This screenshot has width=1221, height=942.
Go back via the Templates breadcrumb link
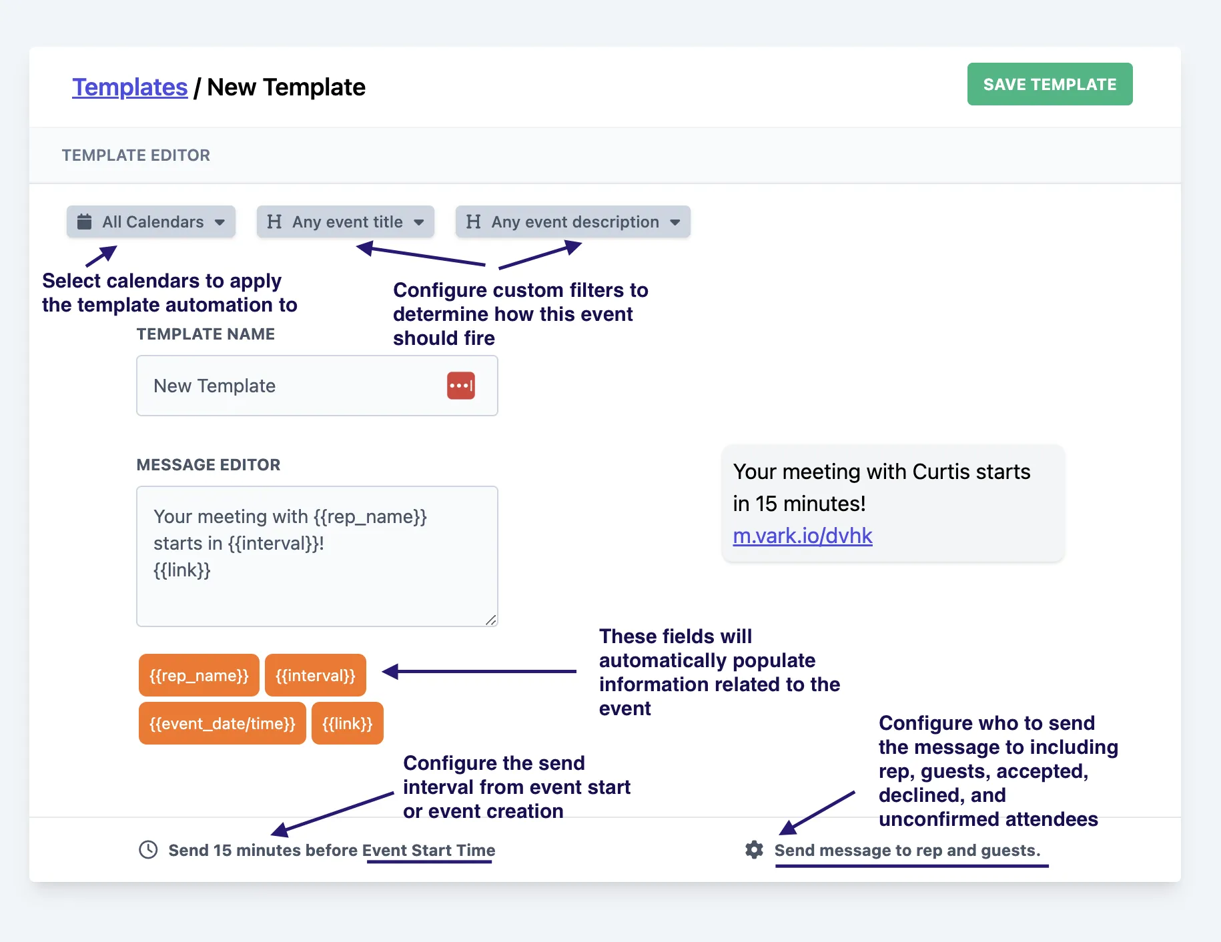129,87
